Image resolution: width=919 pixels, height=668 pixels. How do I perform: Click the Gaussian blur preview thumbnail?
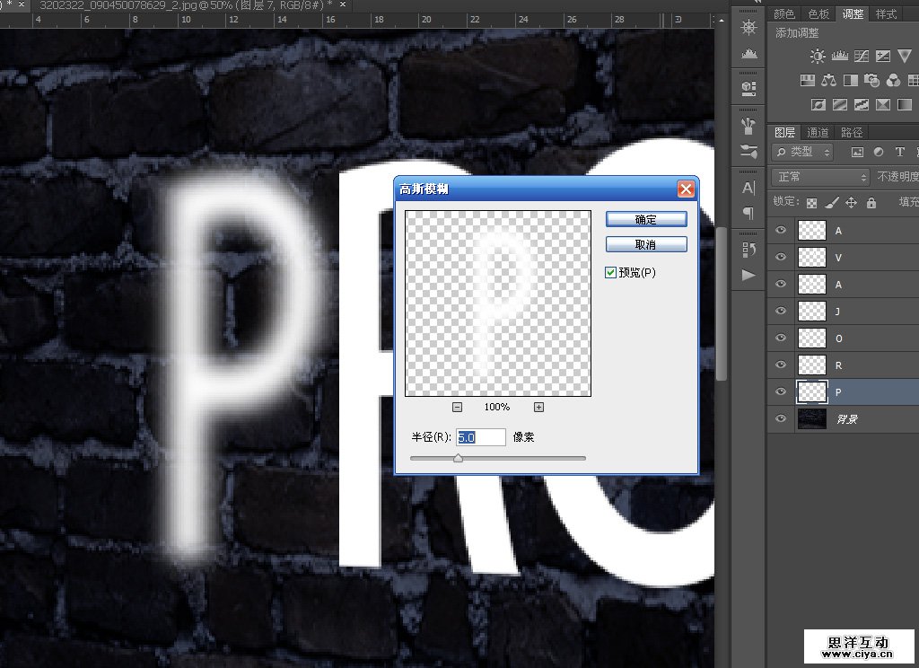[x=497, y=303]
